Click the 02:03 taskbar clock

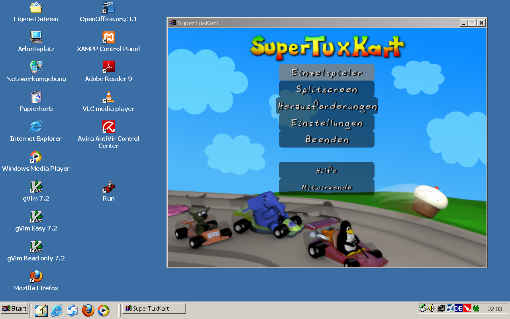495,309
